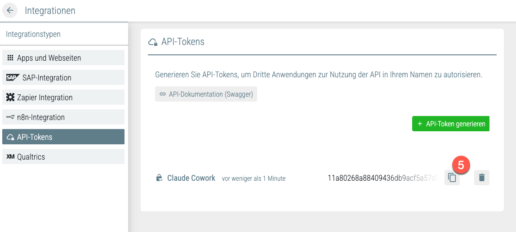Open Zapier Integration settings

click(x=63, y=97)
